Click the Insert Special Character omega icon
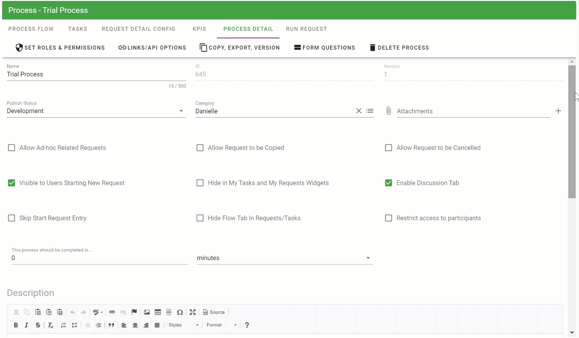 pos(180,312)
